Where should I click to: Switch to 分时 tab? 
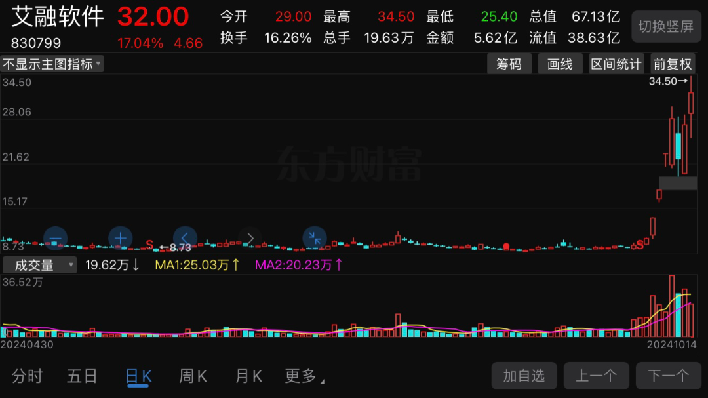tap(27, 376)
